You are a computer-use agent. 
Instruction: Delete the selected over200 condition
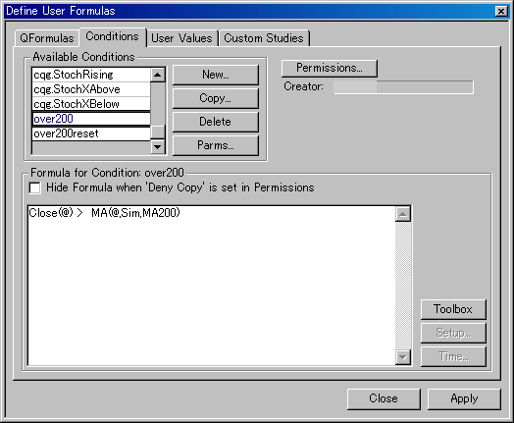(216, 122)
